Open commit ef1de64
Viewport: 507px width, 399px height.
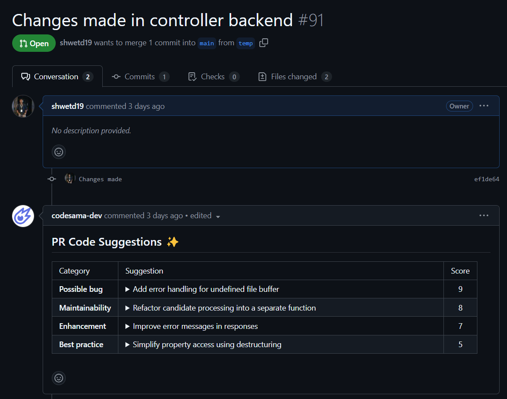point(487,179)
